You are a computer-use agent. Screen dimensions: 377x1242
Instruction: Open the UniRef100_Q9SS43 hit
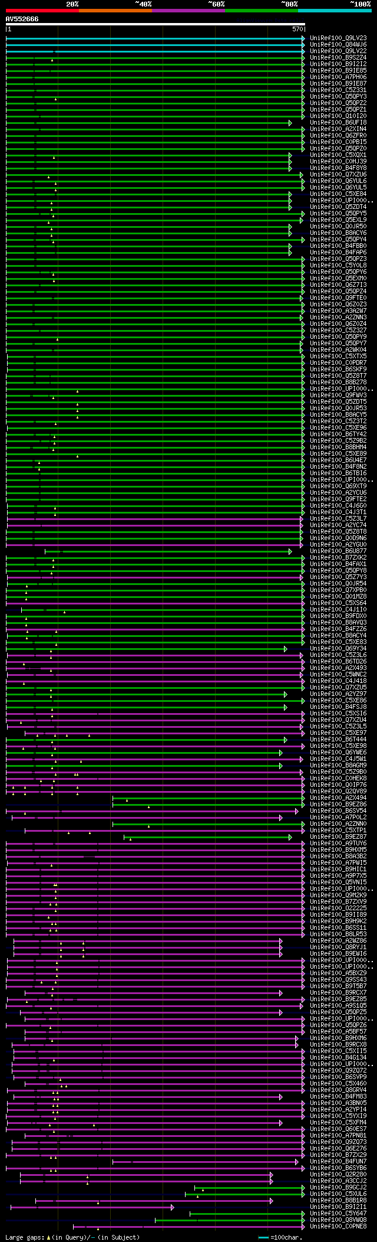point(338,979)
